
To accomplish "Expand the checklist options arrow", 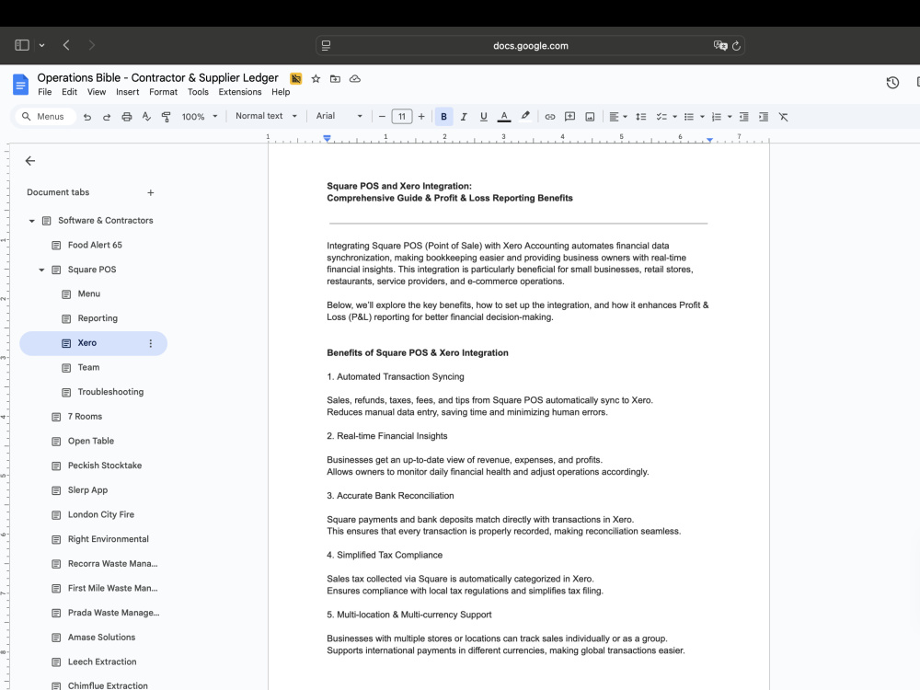I will click(x=674, y=117).
